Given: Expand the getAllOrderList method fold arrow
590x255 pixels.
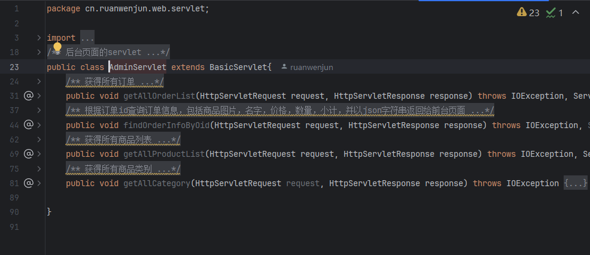Looking at the screenshot, I should pos(39,96).
